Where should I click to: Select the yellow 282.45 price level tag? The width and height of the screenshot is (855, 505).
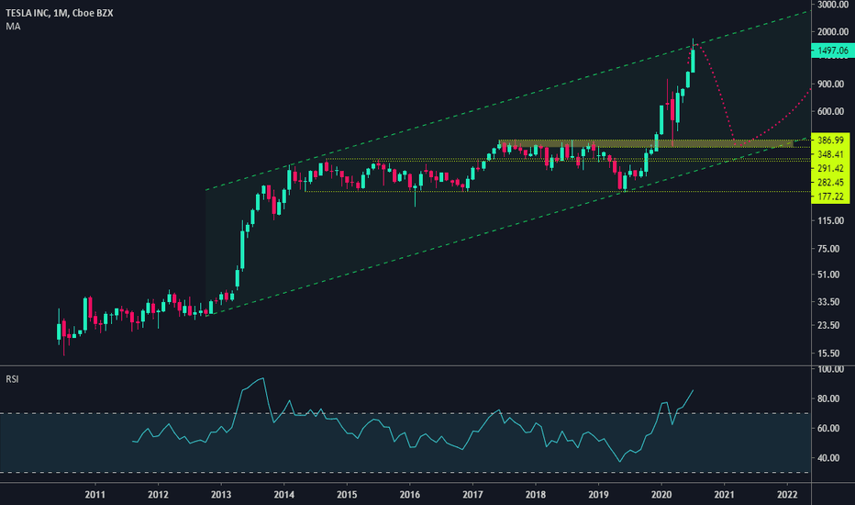pyautogui.click(x=830, y=183)
